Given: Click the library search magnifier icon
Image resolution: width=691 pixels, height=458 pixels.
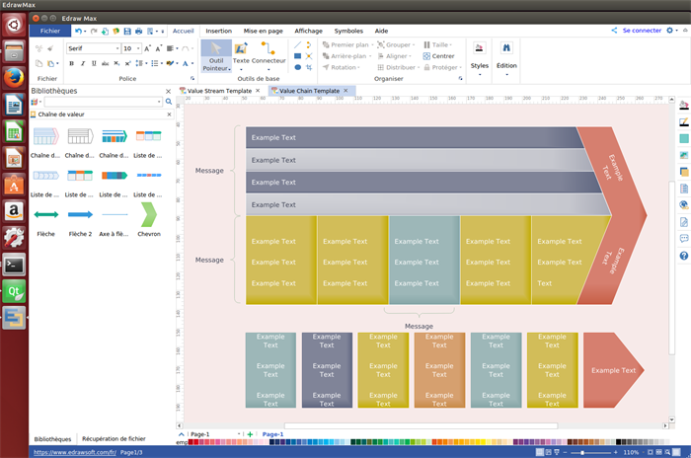Looking at the screenshot, I should tap(169, 102).
